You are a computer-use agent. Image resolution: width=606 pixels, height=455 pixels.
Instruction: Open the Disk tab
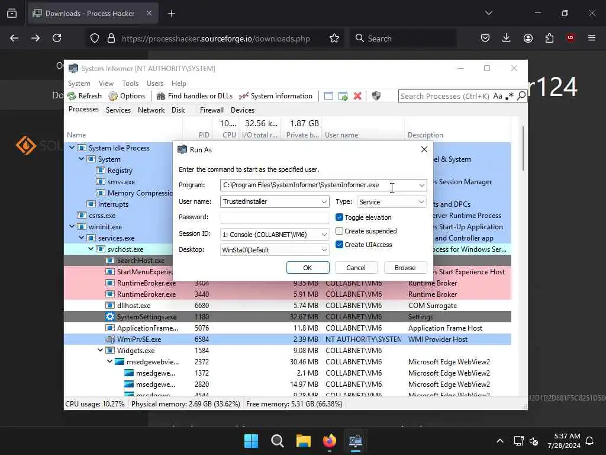click(x=178, y=110)
